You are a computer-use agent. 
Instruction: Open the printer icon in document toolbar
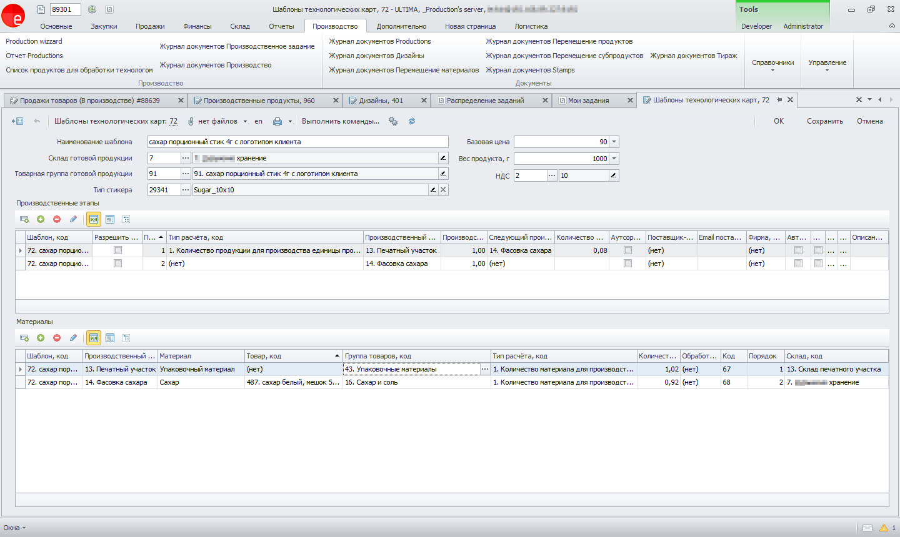tap(277, 121)
